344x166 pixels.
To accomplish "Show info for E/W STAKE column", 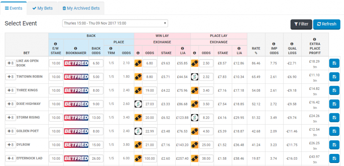I will point(56,44).
